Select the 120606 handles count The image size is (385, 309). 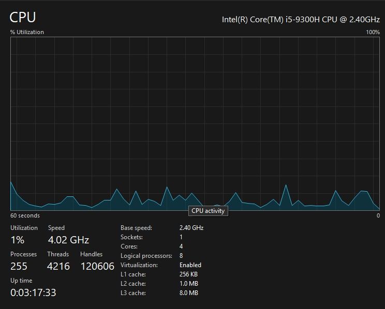[x=97, y=266]
